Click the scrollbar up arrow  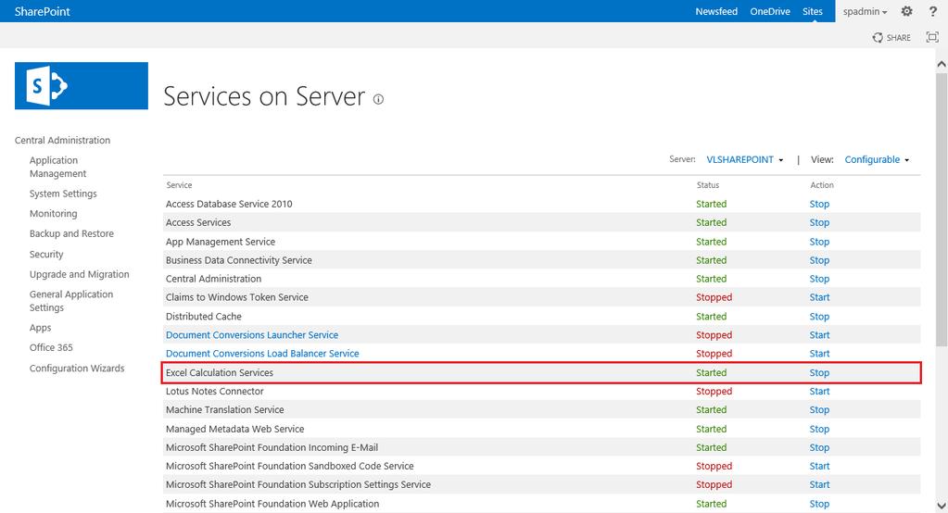pos(942,64)
